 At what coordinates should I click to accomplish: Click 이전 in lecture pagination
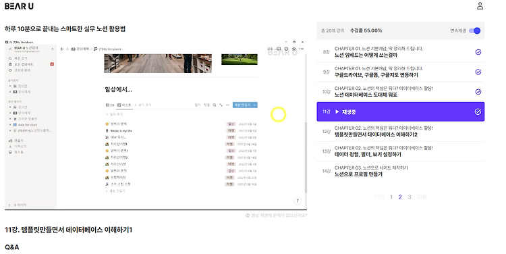coord(379,197)
